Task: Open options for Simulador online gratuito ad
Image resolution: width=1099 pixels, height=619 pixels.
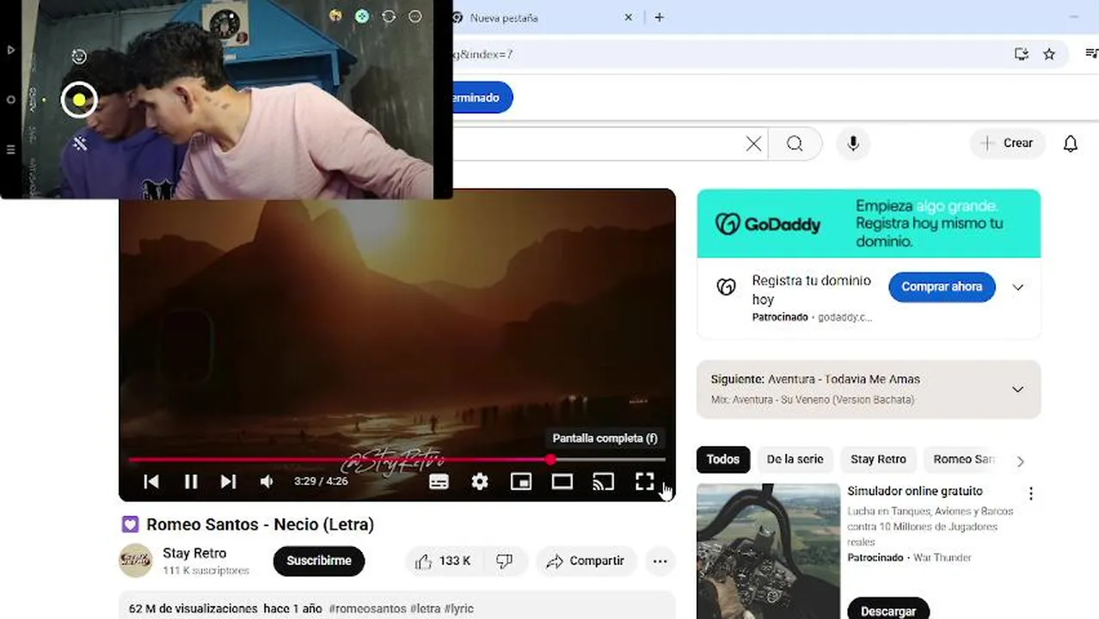Action: point(1030,493)
